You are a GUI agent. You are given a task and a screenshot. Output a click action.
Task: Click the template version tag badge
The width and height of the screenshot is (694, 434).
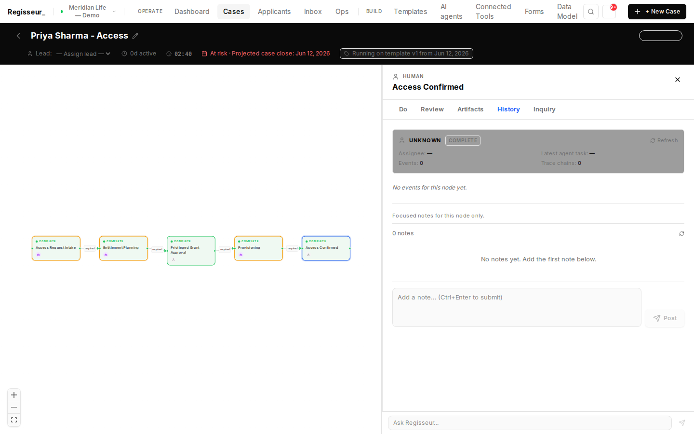tap(406, 54)
